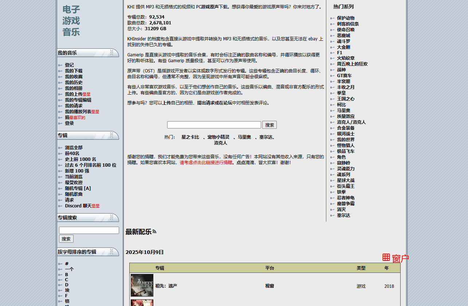Open 我的下载 in sidebar menu
Screen dimensions: 468x306
pyautogui.click(x=74, y=71)
